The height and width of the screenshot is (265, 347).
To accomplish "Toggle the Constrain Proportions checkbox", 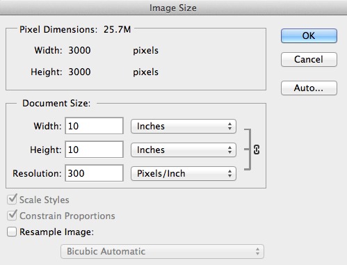I will [x=12, y=216].
